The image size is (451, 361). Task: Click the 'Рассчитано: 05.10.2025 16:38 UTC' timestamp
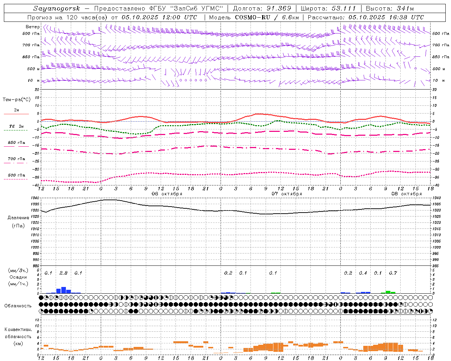(x=366, y=17)
